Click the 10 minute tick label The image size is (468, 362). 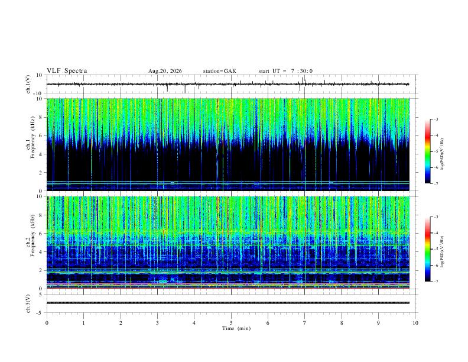coord(415,323)
